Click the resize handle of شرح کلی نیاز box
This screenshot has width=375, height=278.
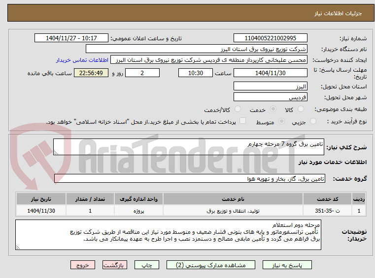click(56, 153)
